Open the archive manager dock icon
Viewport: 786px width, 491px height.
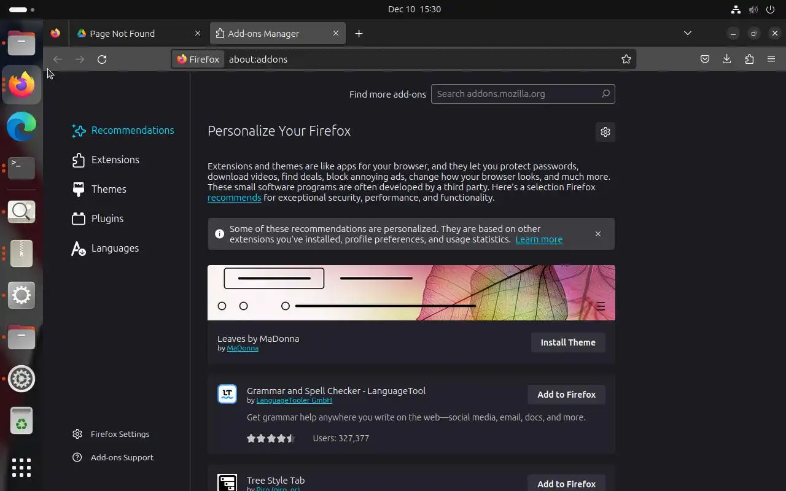(21, 253)
